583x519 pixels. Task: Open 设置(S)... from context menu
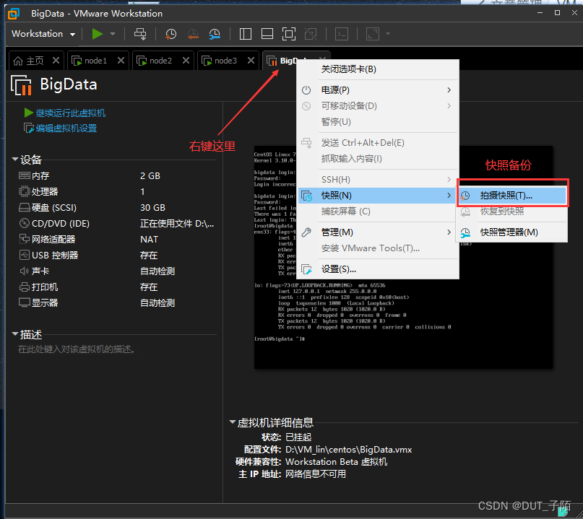tap(378, 269)
